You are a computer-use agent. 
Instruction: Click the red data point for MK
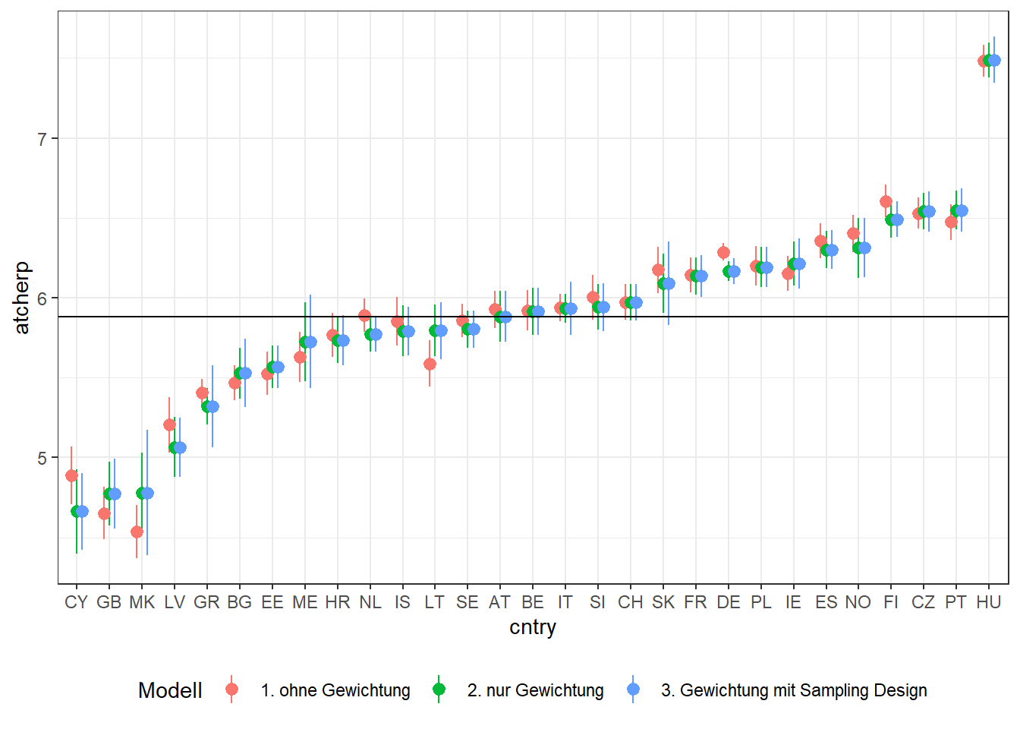click(x=137, y=532)
